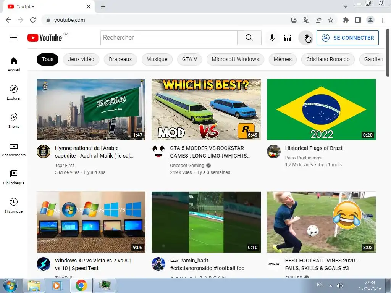Select the Jeux vidéo filter chip
The width and height of the screenshot is (391, 293).
[81, 59]
